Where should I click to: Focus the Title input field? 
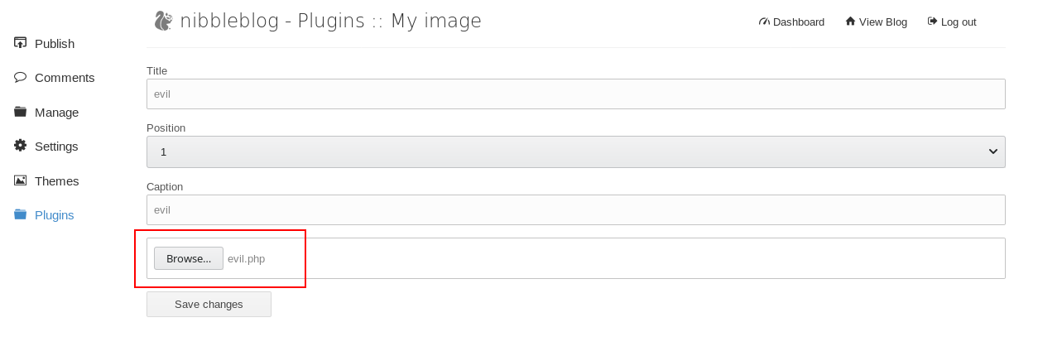pyautogui.click(x=576, y=94)
